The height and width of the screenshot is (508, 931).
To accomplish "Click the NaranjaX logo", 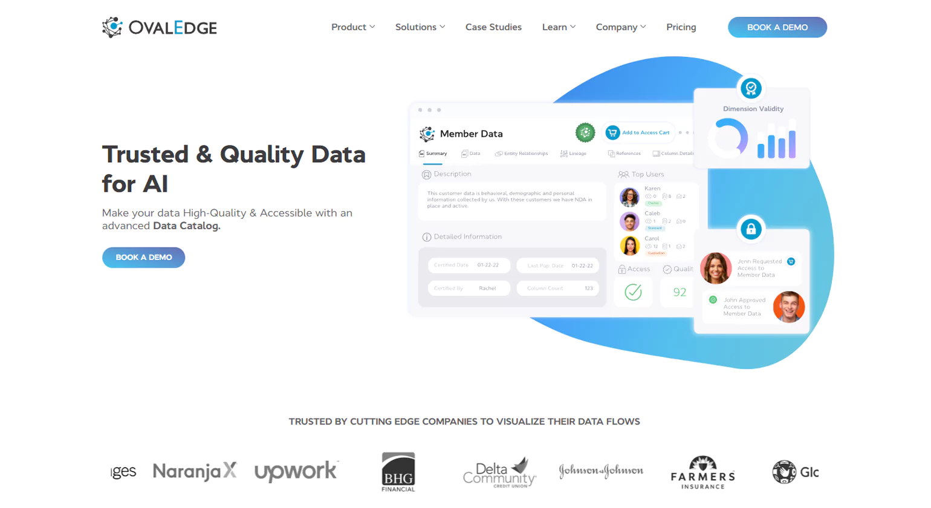I will pyautogui.click(x=195, y=471).
